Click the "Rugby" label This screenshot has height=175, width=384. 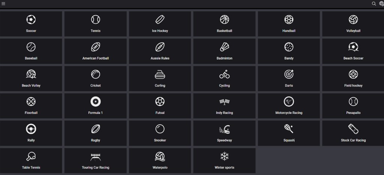[95, 140]
